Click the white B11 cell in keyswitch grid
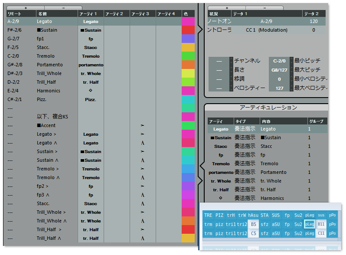 click(321, 224)
